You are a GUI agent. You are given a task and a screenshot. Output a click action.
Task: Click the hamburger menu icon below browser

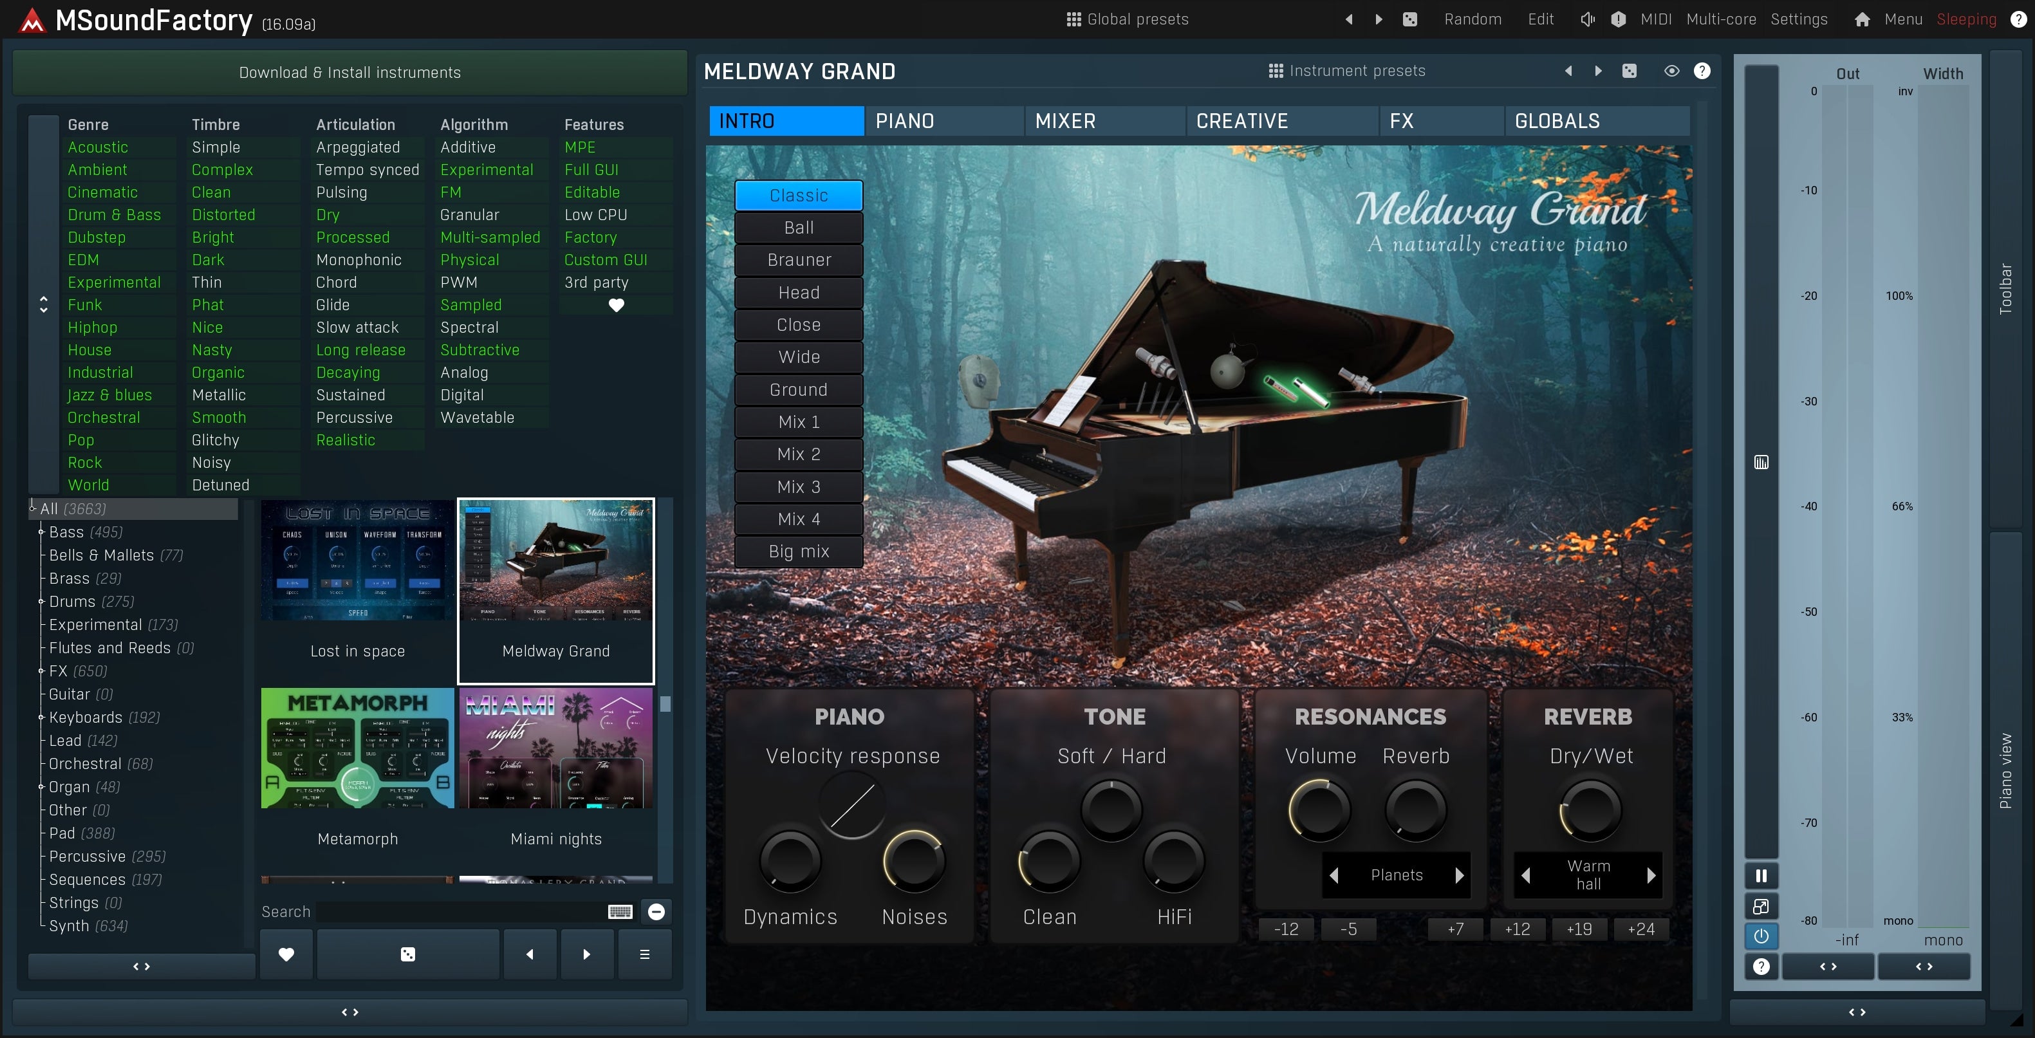tap(645, 954)
